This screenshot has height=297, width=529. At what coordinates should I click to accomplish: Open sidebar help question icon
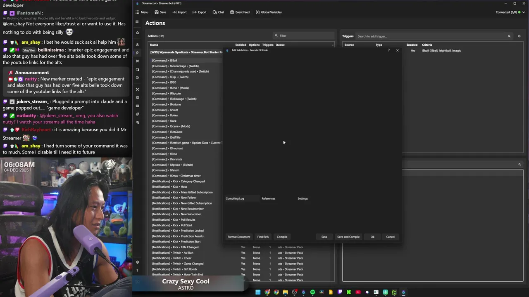pos(137,271)
